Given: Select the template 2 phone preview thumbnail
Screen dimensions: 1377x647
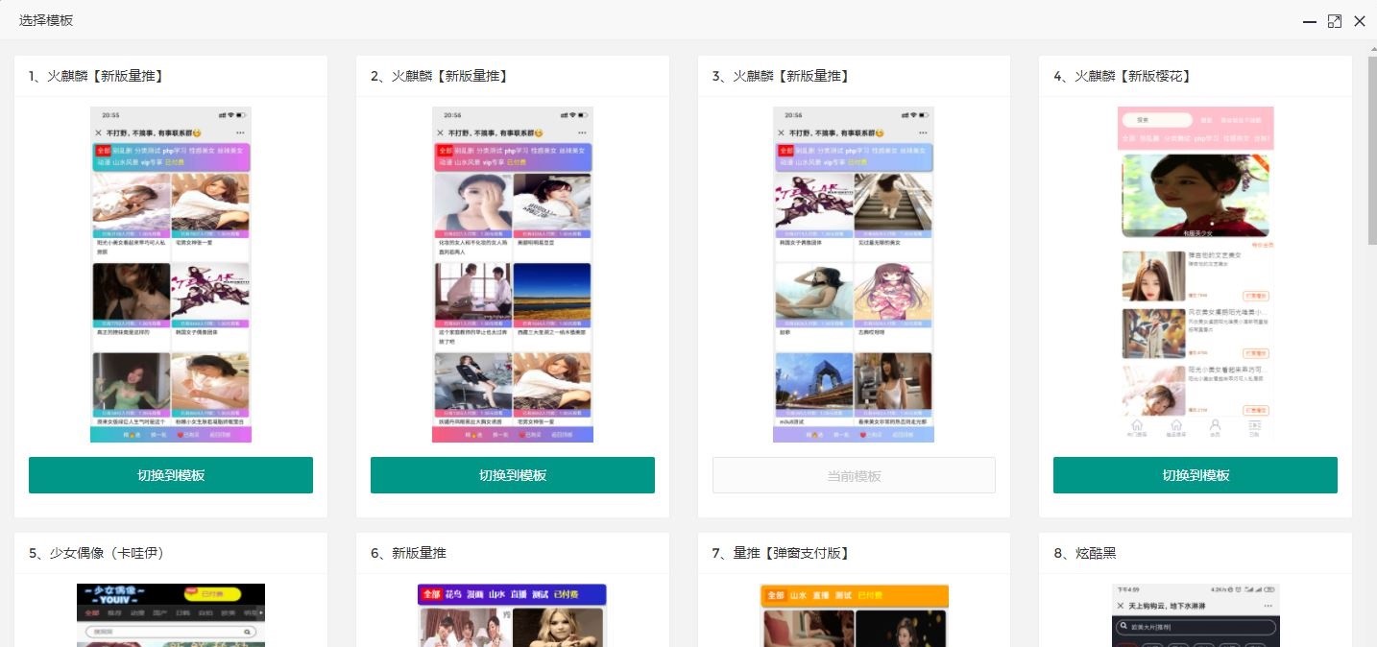Looking at the screenshot, I should (x=513, y=275).
